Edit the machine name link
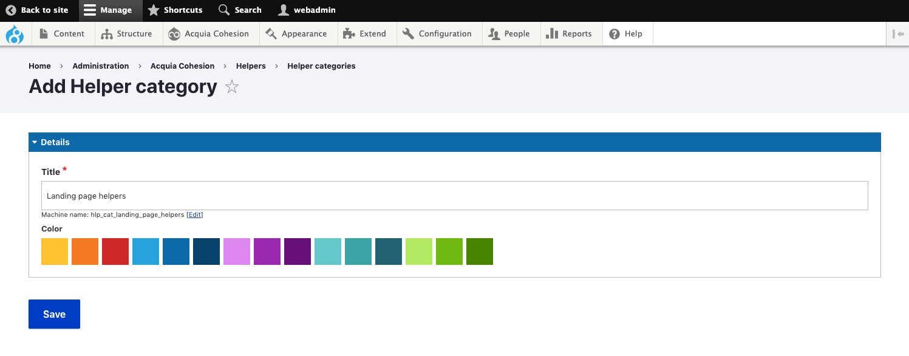Viewport: 909px width, 356px height. [194, 215]
